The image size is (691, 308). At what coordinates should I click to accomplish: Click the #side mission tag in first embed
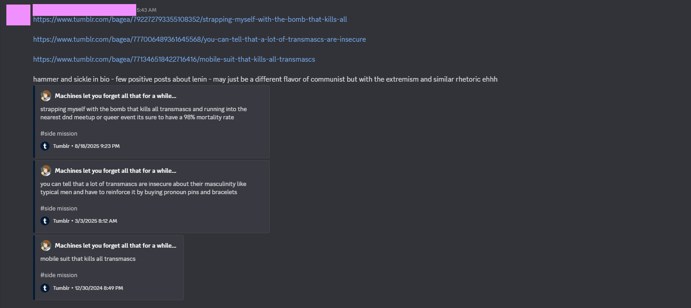(59, 133)
